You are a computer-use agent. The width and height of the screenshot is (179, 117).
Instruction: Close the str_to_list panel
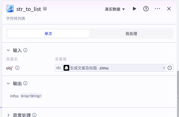(x=169, y=9)
